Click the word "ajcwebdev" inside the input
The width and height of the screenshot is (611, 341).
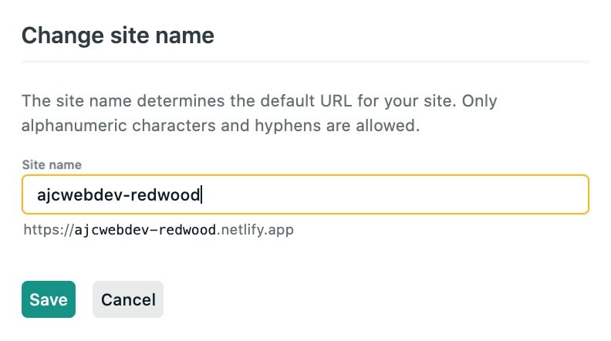77,195
